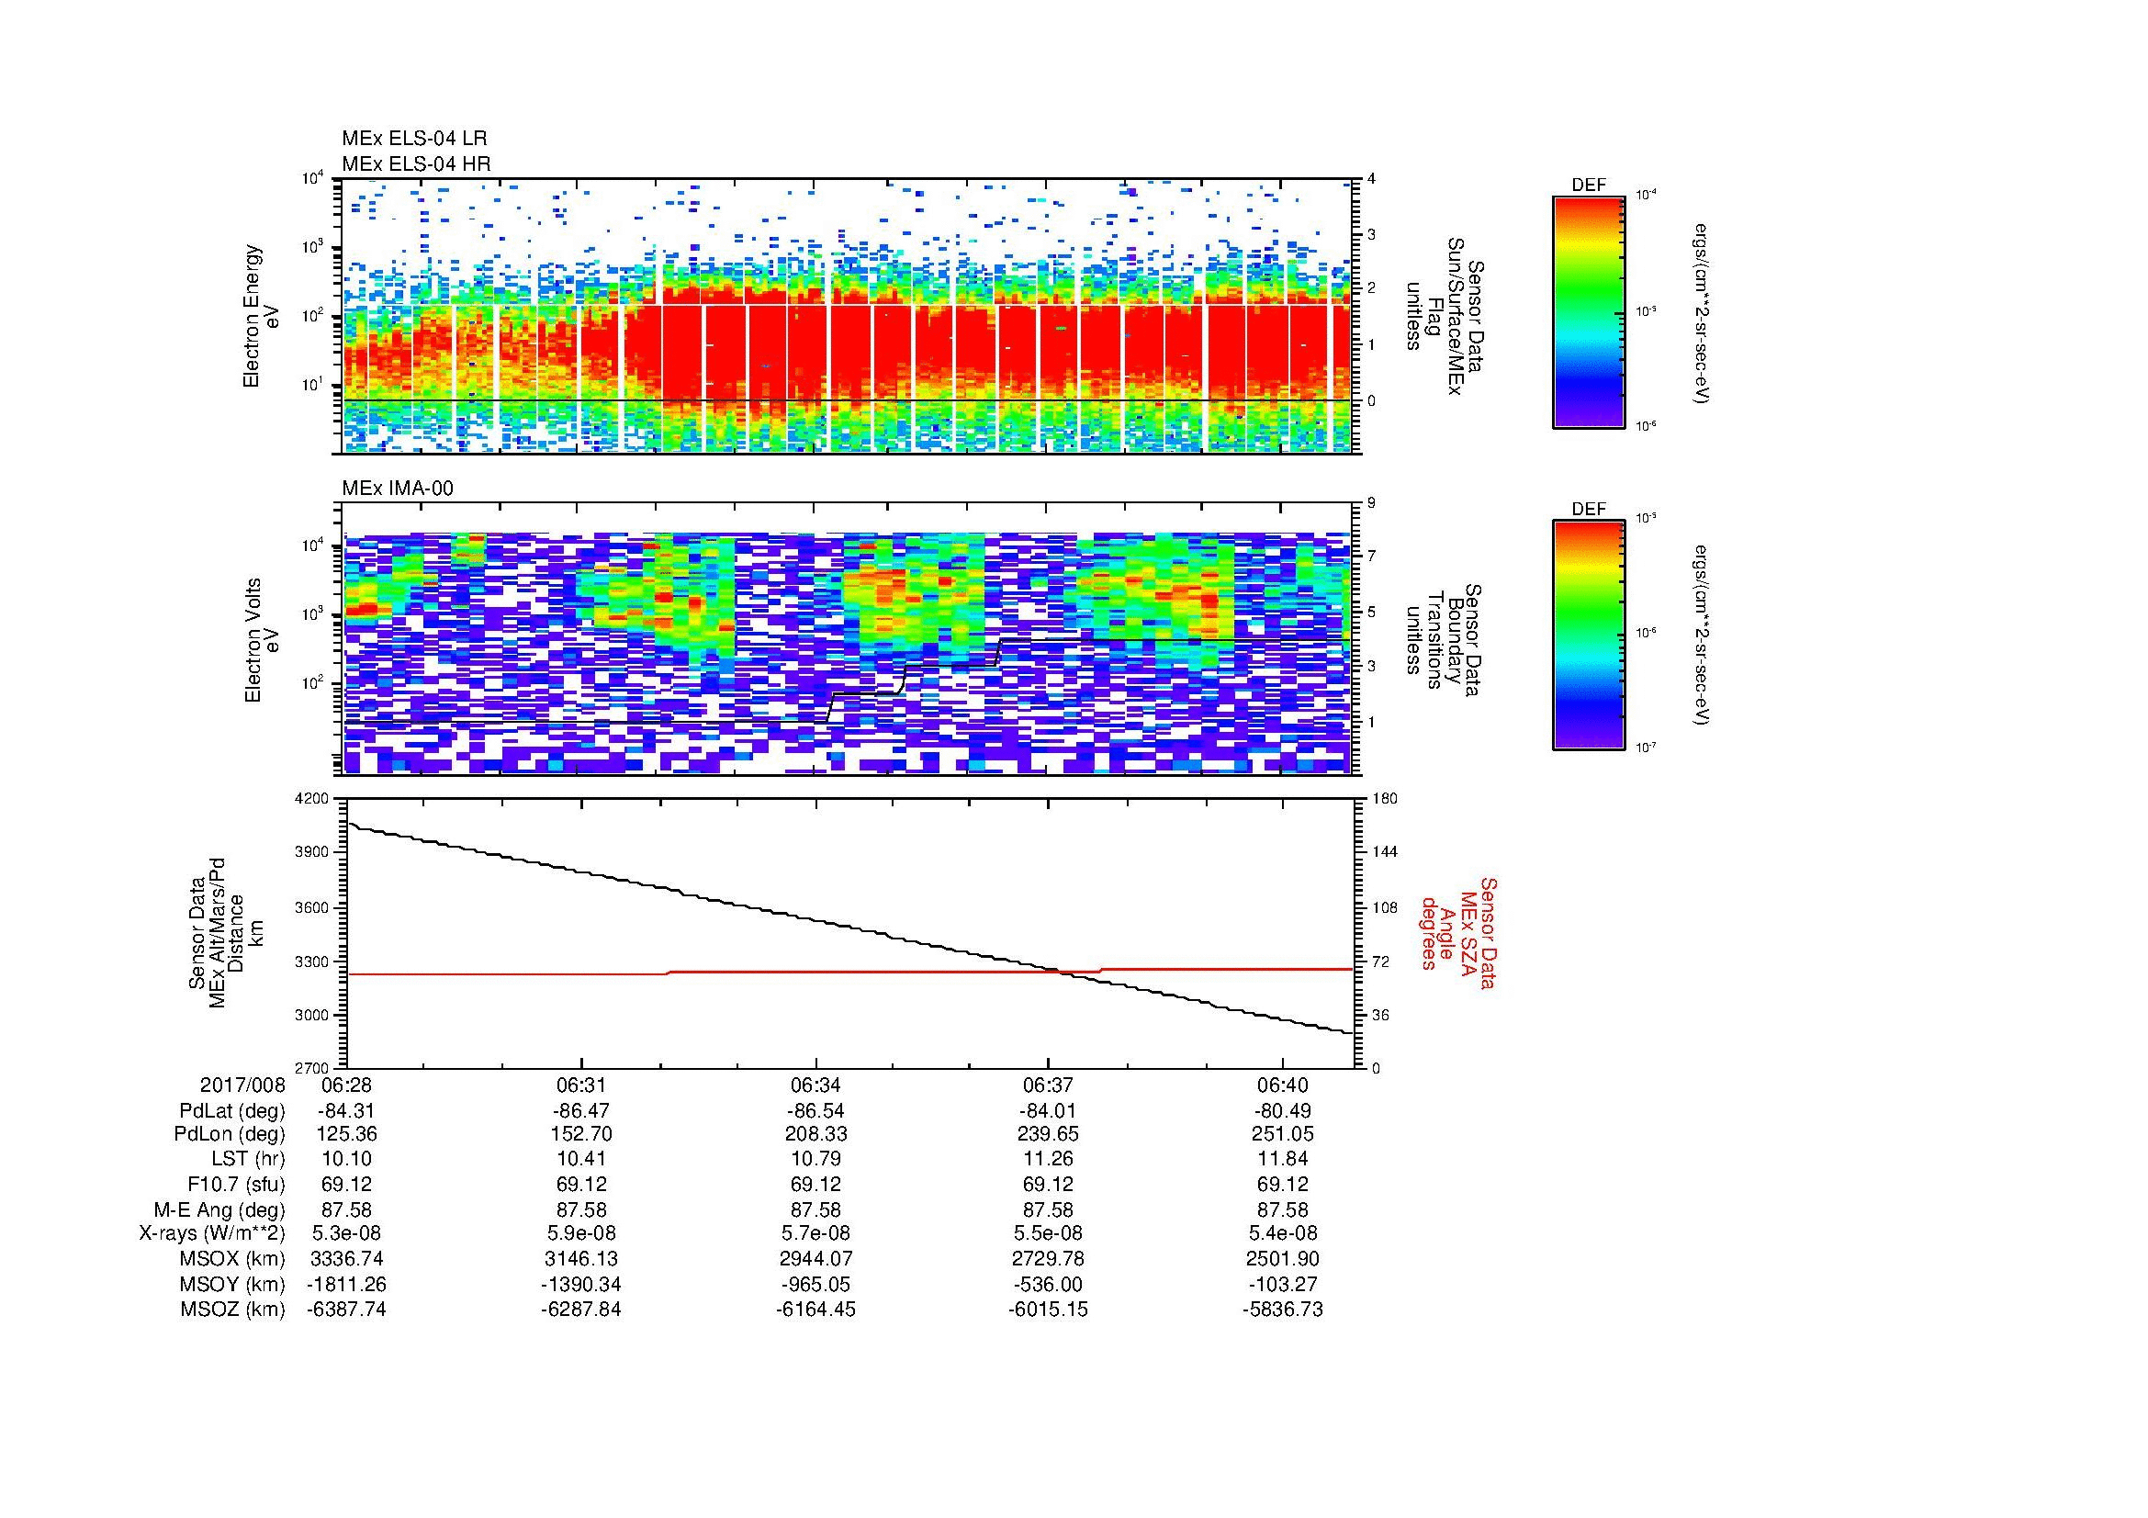Click PdLon value 208.33
Viewport: 2148px width, 1518px height.
815,1134
